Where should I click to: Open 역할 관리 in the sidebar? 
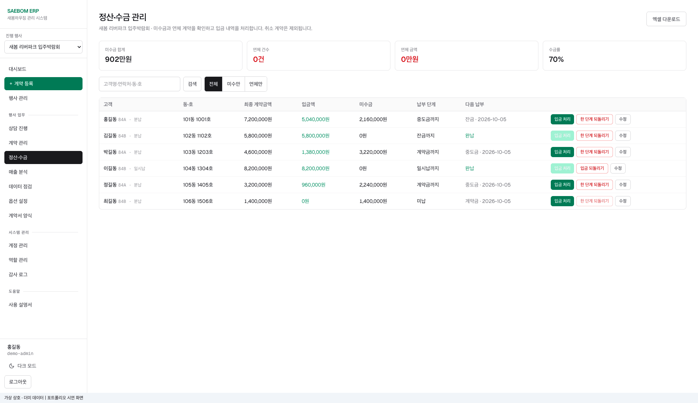(43, 260)
